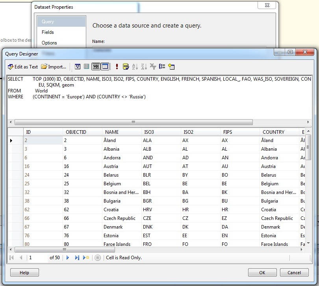Run the query with red exclamation icon
The height and width of the screenshot is (286, 319).
pyautogui.click(x=117, y=66)
